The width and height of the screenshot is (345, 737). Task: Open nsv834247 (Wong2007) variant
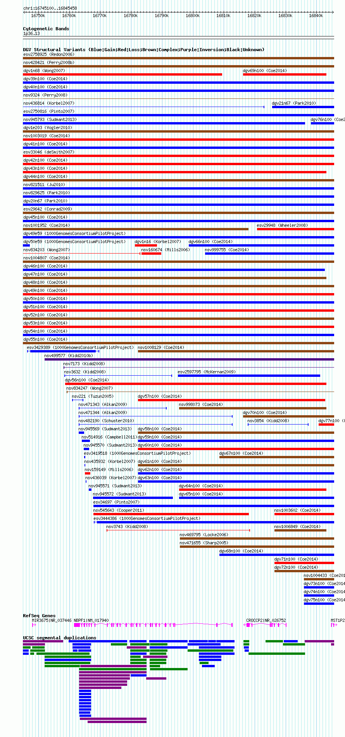coord(90,388)
